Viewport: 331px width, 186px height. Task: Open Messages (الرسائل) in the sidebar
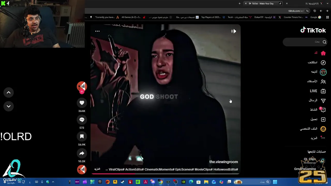317,100
